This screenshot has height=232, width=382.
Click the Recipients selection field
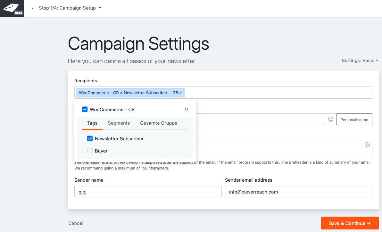pyautogui.click(x=276, y=93)
